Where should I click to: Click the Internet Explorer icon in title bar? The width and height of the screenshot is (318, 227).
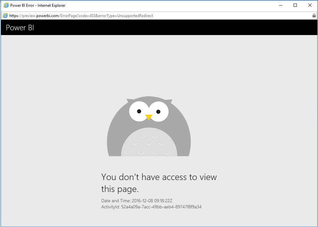coord(6,5)
